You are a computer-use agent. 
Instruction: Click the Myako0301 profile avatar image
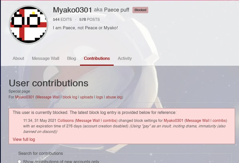[x=28, y=25]
